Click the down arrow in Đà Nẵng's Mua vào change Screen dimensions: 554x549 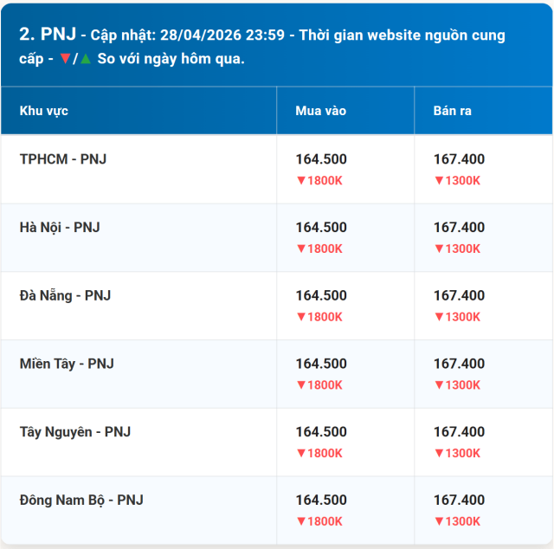[300, 317]
